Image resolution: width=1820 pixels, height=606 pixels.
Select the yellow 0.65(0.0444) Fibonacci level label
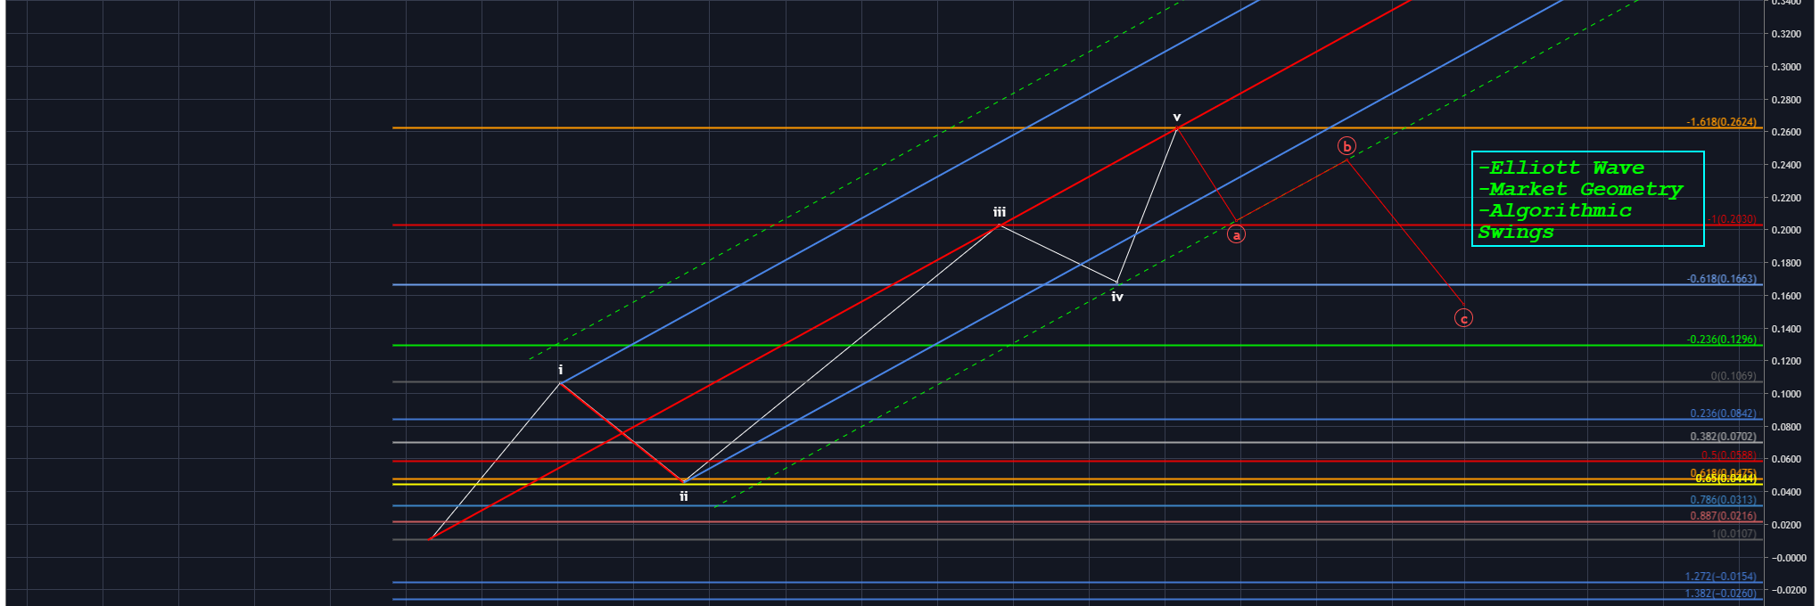pyautogui.click(x=1726, y=479)
